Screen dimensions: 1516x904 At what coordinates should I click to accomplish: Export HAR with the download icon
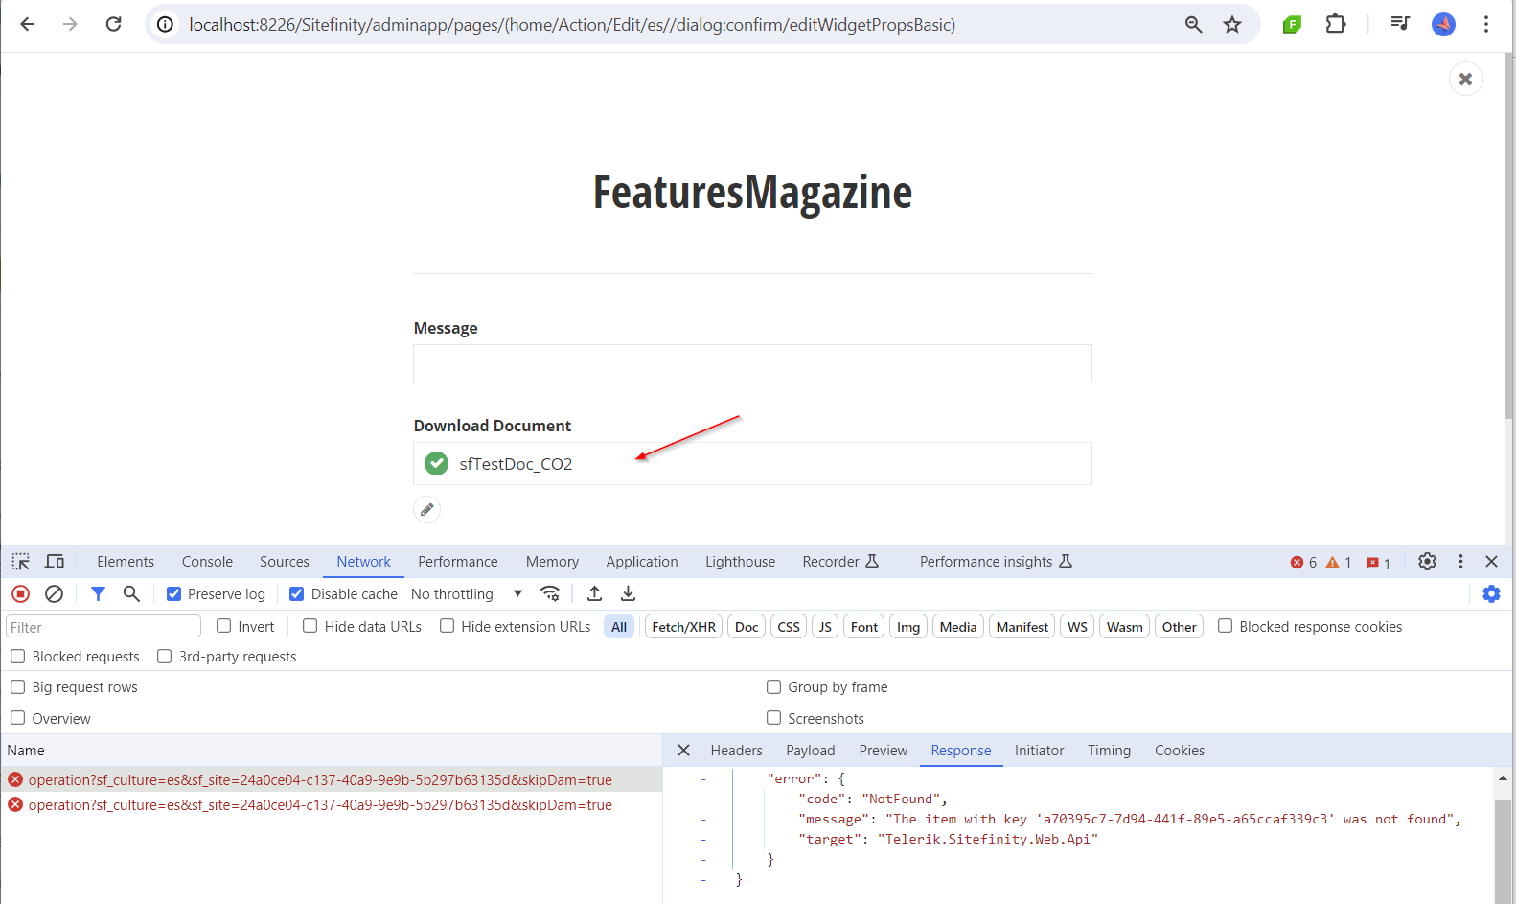tap(628, 594)
